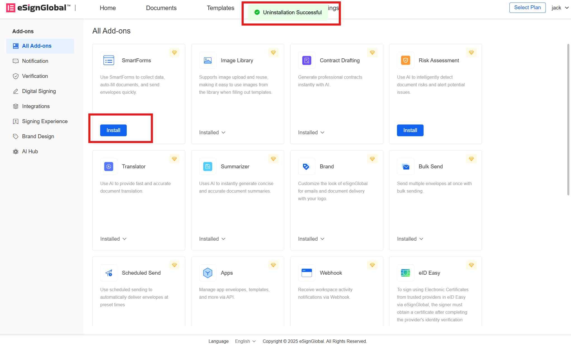
Task: Click the Notification sidebar icon
Action: coord(16,61)
